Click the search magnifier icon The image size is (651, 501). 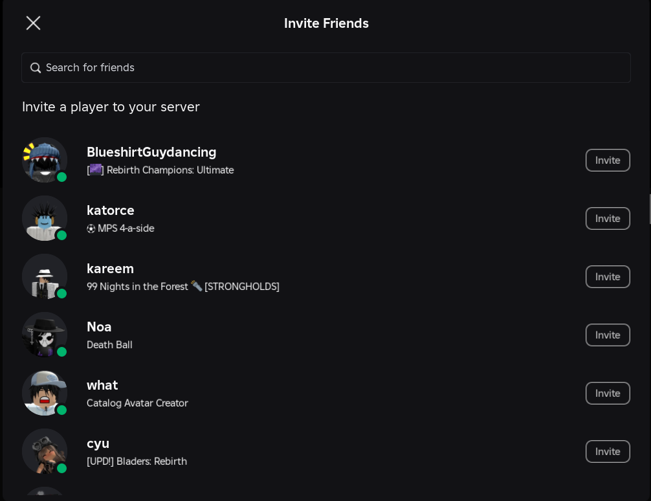[x=36, y=68]
